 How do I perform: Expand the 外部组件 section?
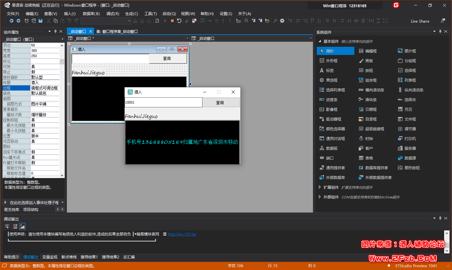[320, 197]
